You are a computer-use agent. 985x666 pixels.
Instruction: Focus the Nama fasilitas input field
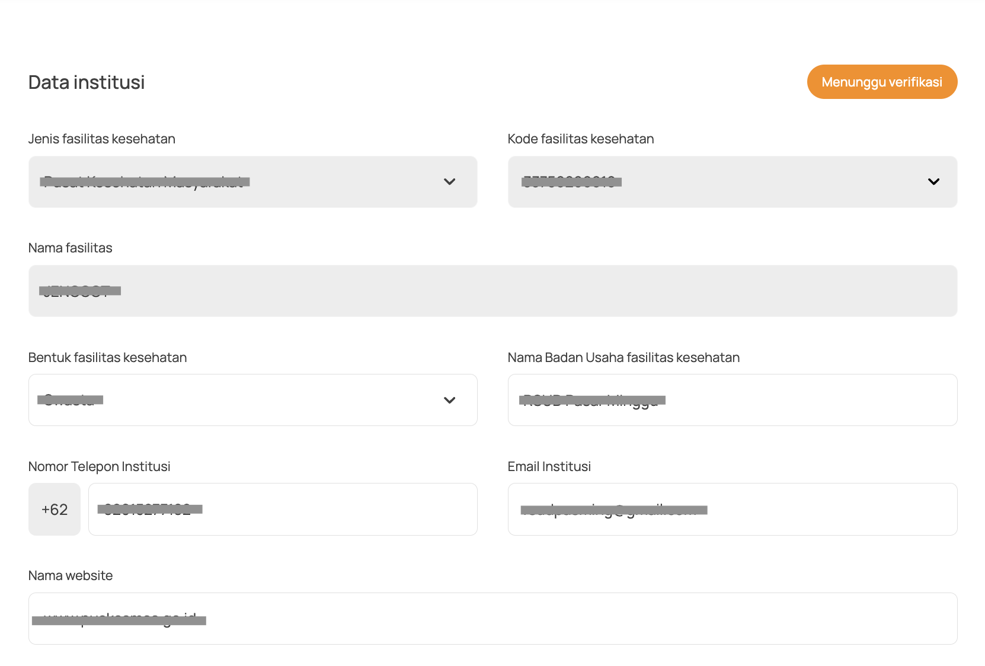pos(493,291)
